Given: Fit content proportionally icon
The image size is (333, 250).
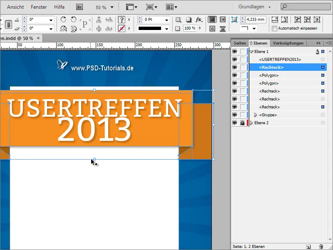Looking at the screenshot, I should tap(284, 20).
